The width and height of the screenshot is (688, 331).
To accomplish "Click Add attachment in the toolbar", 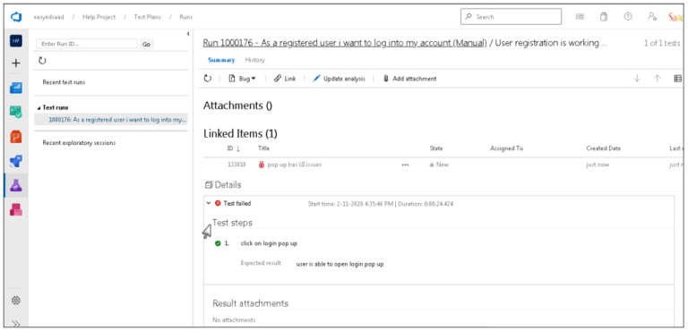I will (409, 79).
